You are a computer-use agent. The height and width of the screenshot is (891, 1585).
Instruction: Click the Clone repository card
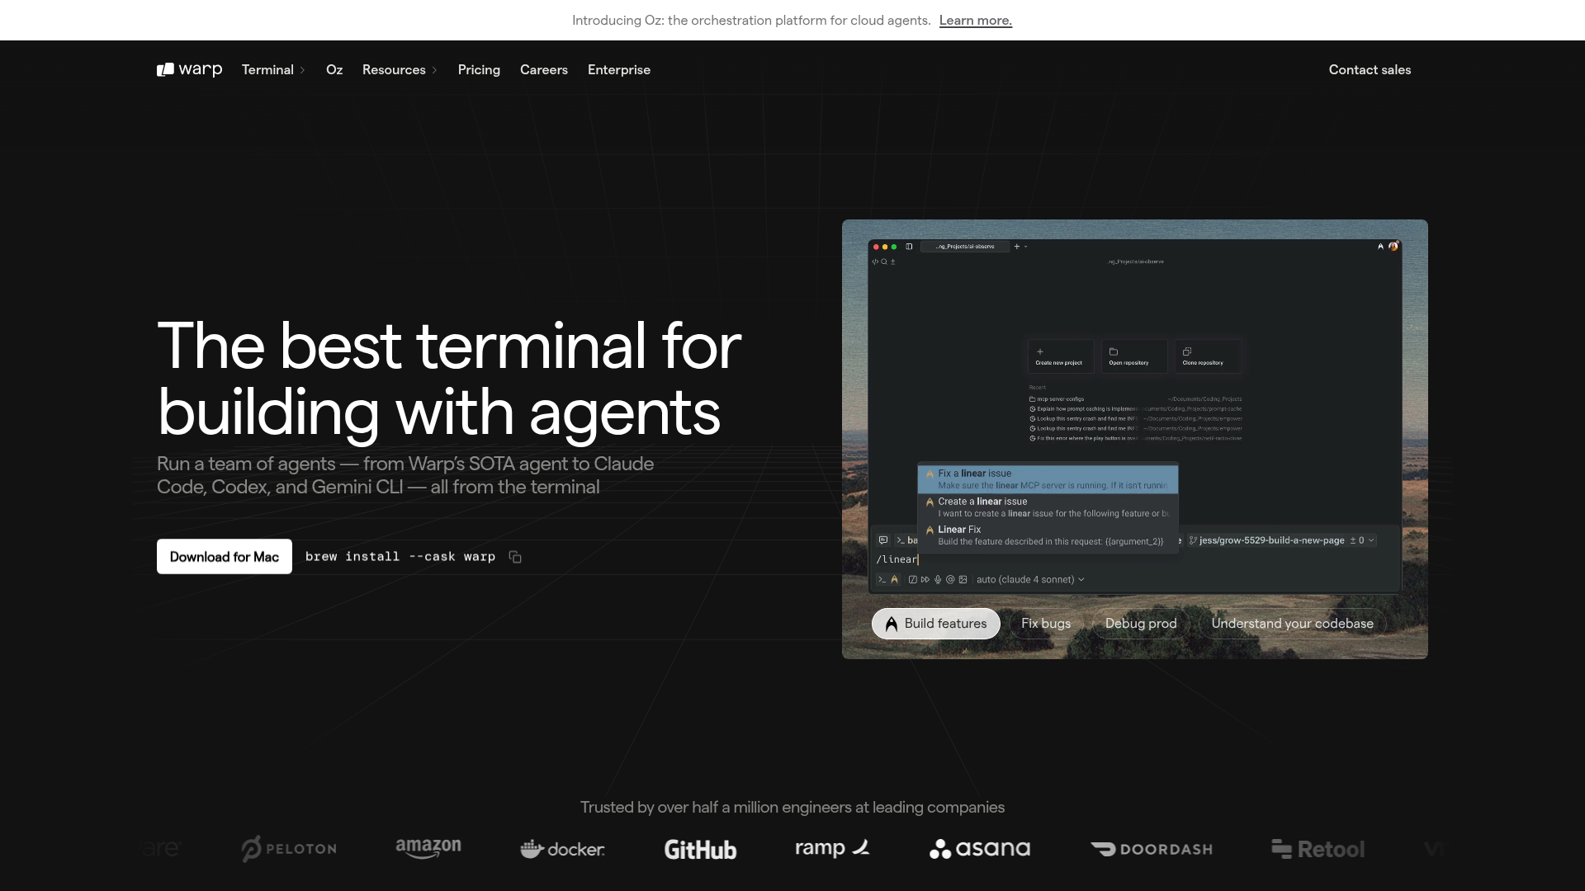tap(1208, 356)
